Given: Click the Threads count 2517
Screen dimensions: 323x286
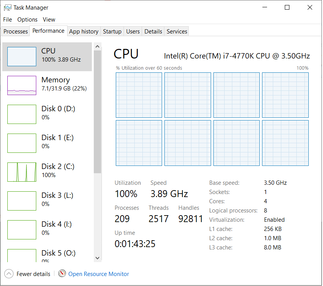Looking at the screenshot, I should [x=159, y=219].
